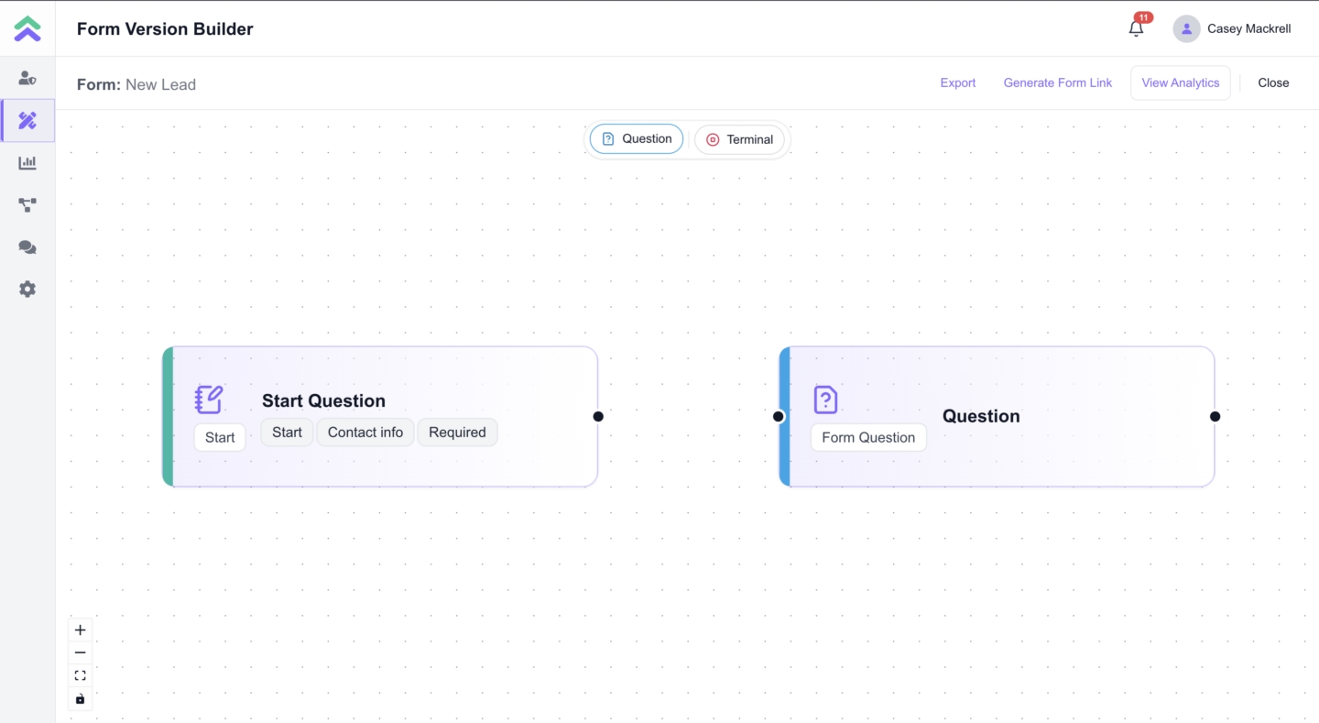The height and width of the screenshot is (723, 1319).
Task: Open the workflow diagram sidebar icon
Action: [27, 205]
